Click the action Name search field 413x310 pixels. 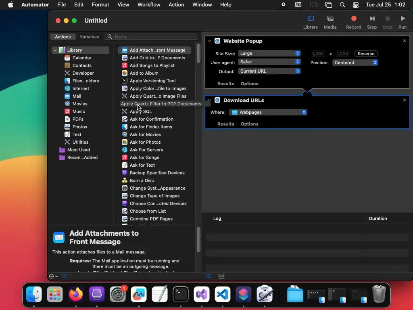pyautogui.click(x=151, y=37)
